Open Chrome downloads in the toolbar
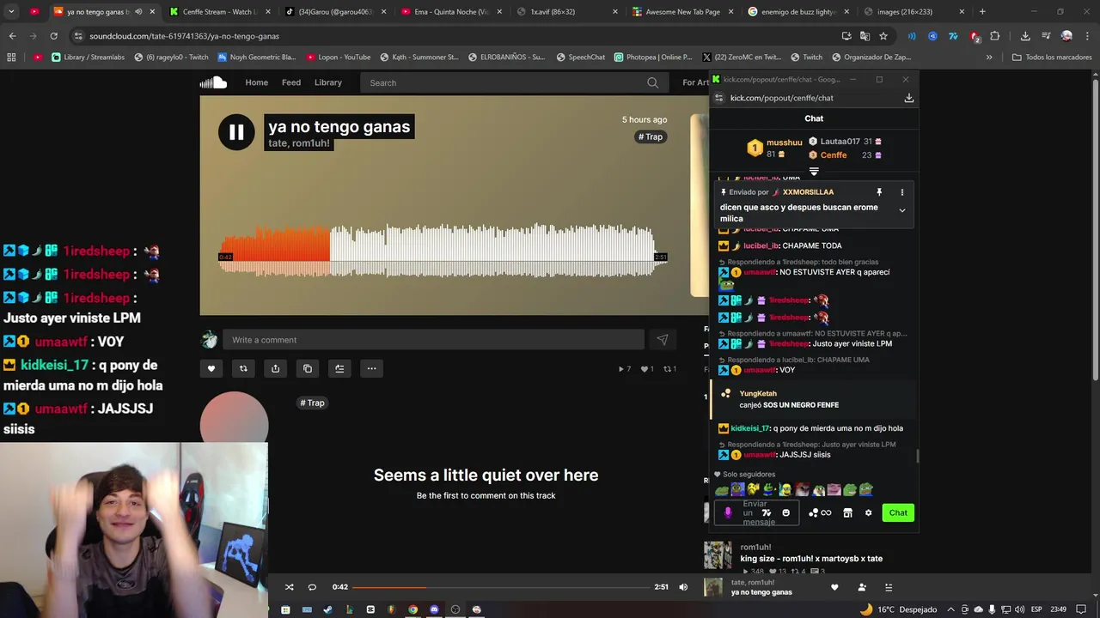Image resolution: width=1100 pixels, height=618 pixels. pyautogui.click(x=1025, y=36)
